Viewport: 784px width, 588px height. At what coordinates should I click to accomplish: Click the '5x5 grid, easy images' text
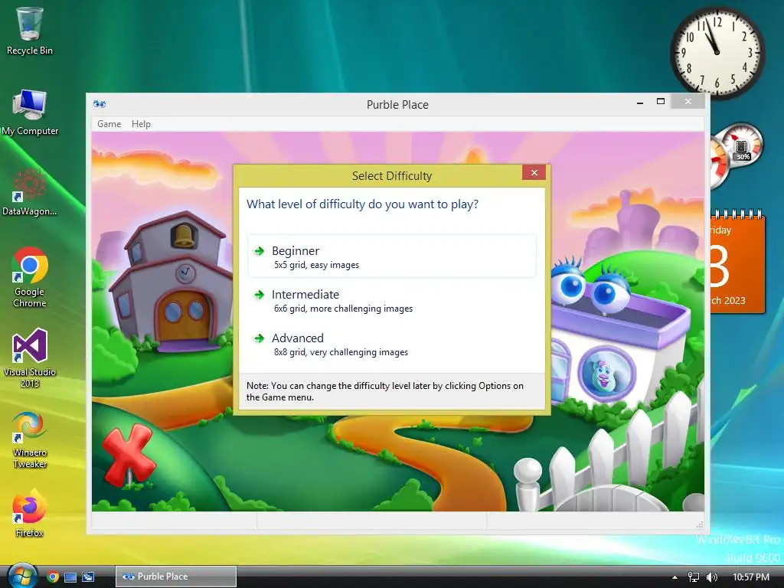pos(316,265)
